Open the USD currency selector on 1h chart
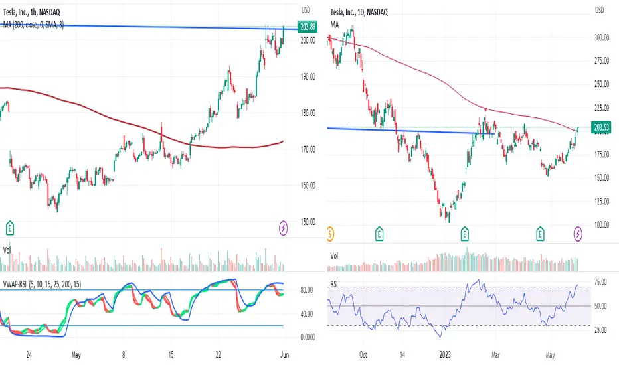The height and width of the screenshot is (365, 619). 305,10
